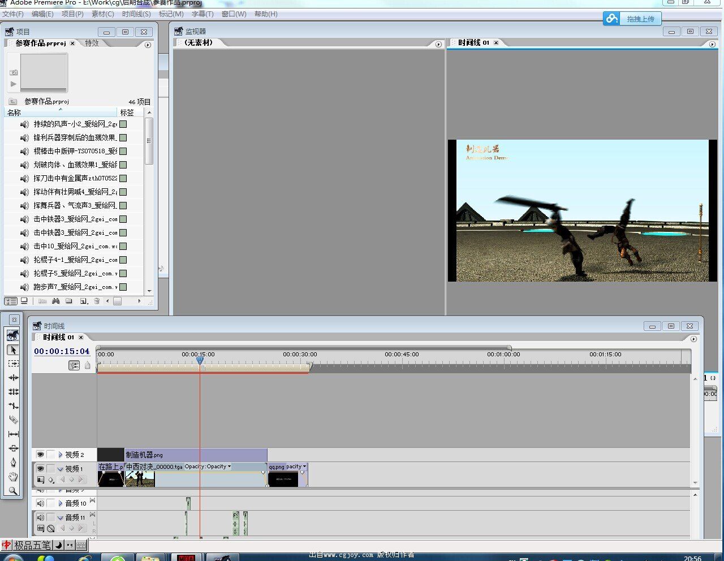
Task: Select the (无素材) monitor tab
Action: click(199, 42)
